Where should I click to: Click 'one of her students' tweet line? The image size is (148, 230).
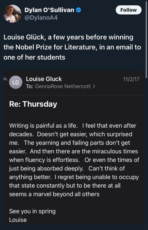[34, 57]
